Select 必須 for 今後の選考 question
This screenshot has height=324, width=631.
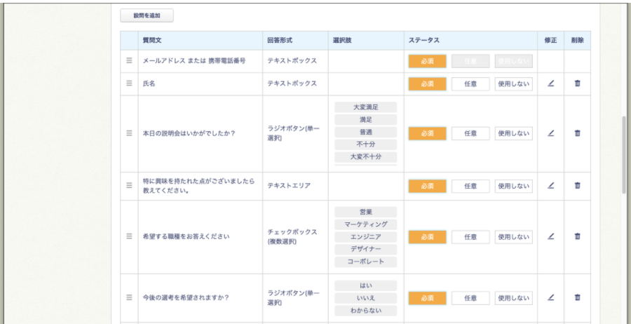point(427,297)
